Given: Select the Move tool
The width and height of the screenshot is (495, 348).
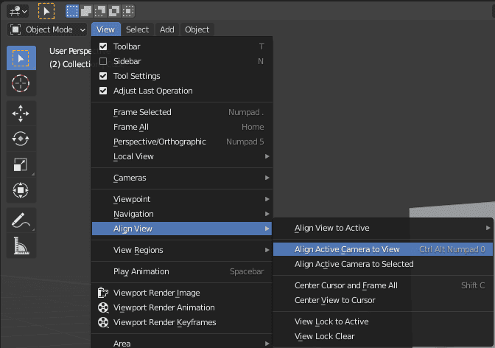Looking at the screenshot, I should click(x=21, y=113).
